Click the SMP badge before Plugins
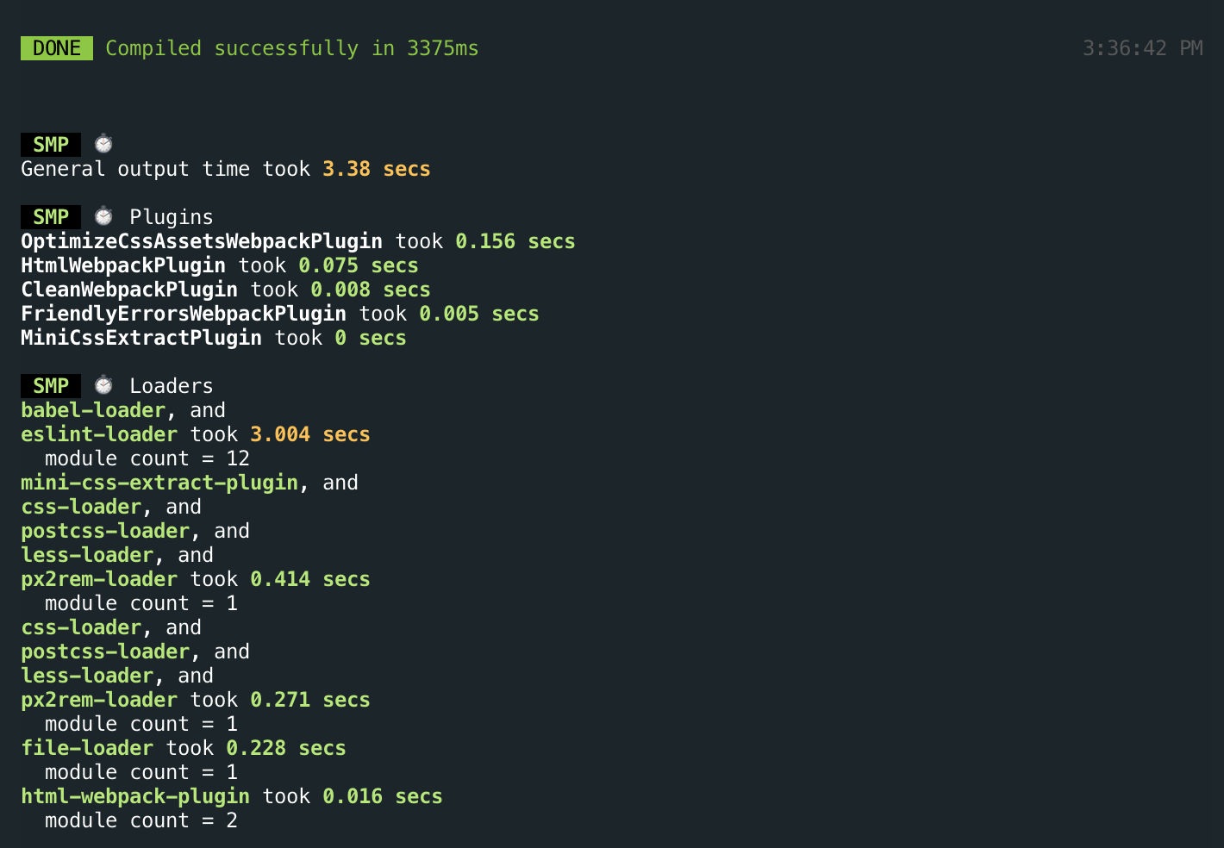Viewport: 1224px width, 848px height. 51,216
